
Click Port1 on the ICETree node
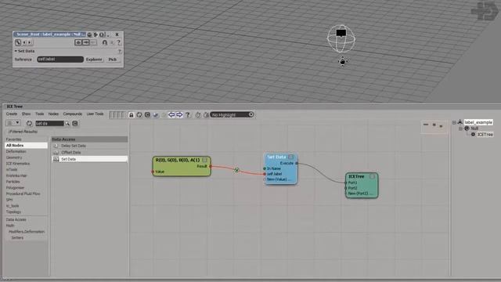[x=346, y=183]
